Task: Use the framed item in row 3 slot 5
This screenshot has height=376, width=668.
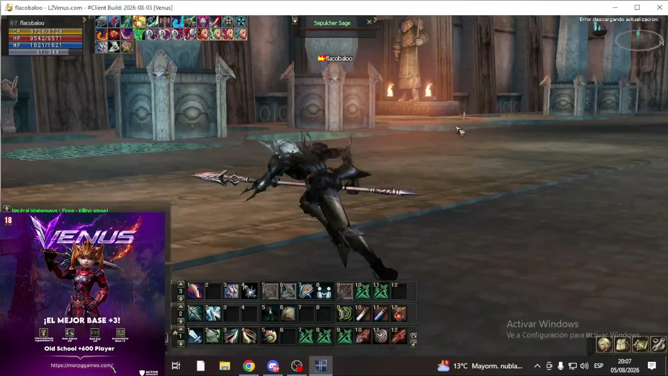Action: (270, 291)
